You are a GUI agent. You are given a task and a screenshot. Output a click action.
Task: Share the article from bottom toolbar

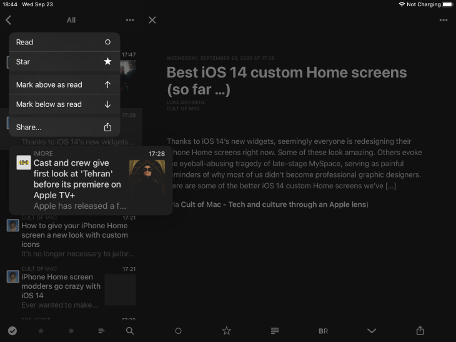[x=420, y=330]
